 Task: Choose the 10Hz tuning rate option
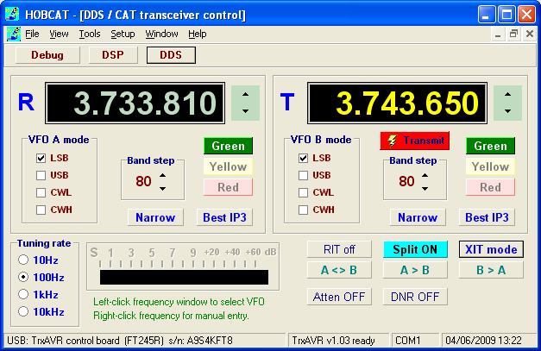(x=24, y=260)
